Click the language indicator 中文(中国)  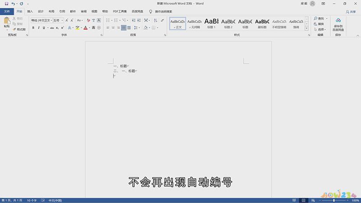click(55, 200)
